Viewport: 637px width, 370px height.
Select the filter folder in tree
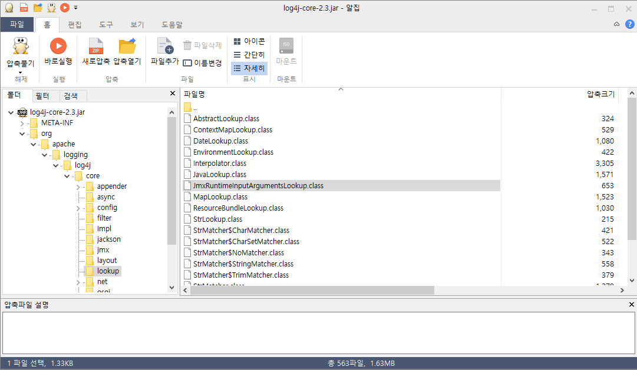click(x=104, y=218)
